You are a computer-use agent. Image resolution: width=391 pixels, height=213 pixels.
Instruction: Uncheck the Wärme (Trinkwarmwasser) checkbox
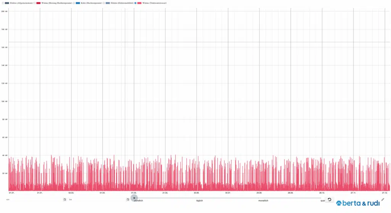click(135, 3)
